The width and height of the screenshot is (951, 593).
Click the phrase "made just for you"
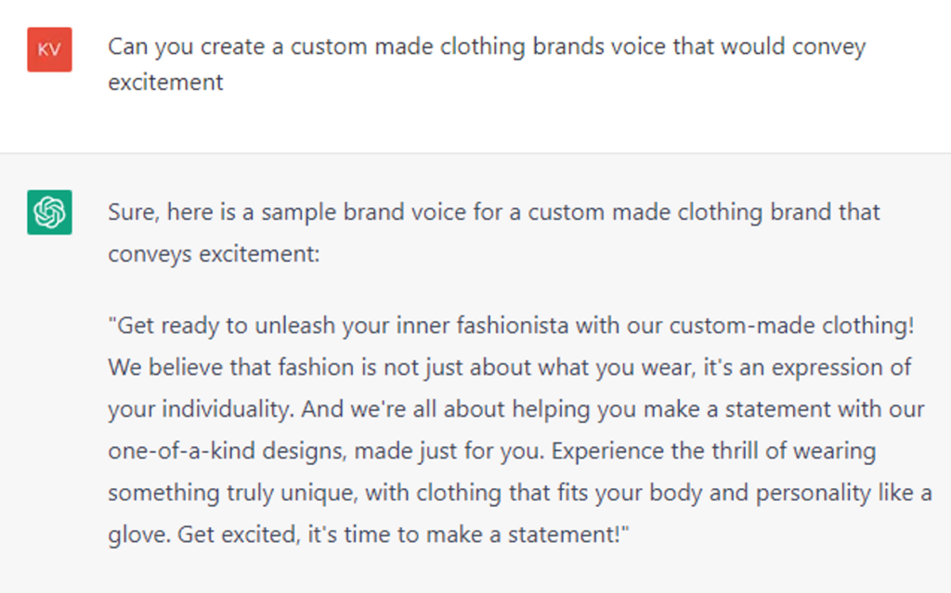[467, 451]
